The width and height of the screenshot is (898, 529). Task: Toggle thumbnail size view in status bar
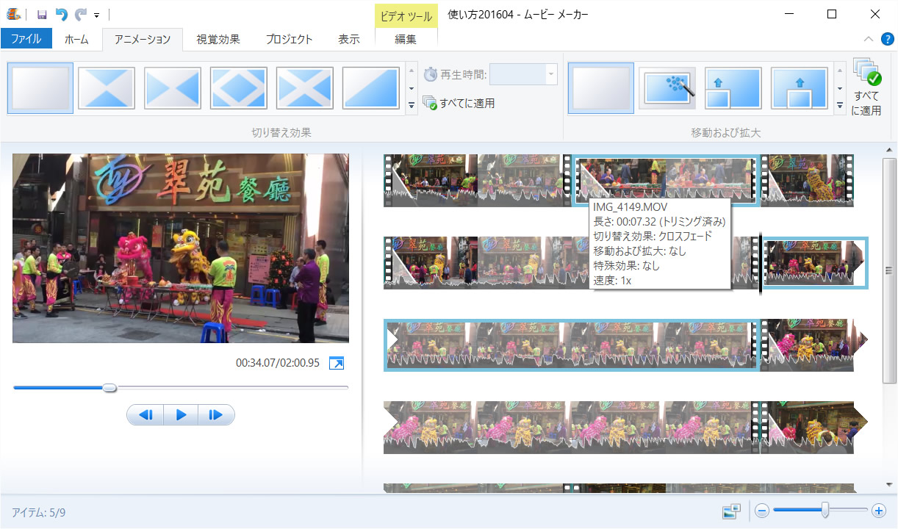click(x=730, y=511)
